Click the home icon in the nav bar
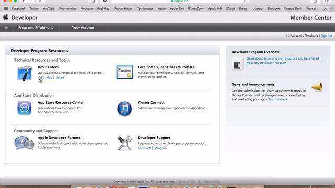This screenshot has width=335, height=188. 6,28
